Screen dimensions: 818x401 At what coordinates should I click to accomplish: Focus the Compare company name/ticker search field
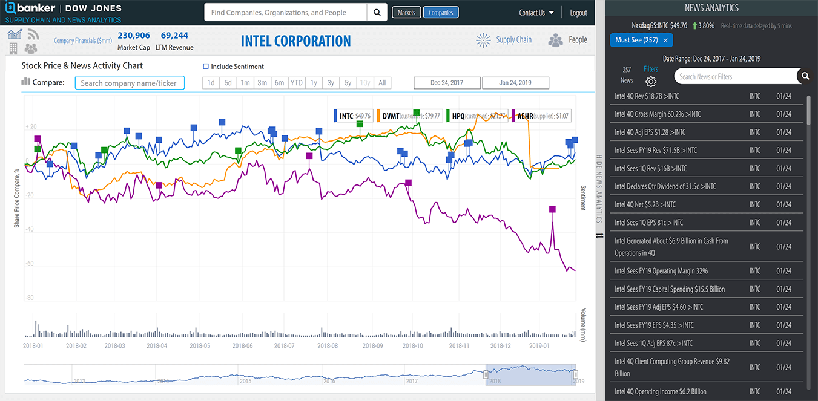(x=130, y=83)
